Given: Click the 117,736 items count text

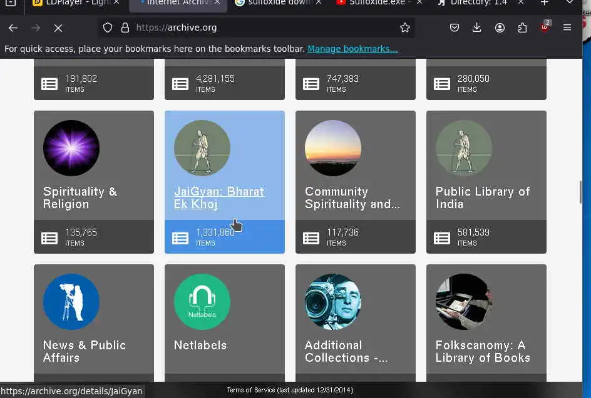Looking at the screenshot, I should (x=342, y=237).
